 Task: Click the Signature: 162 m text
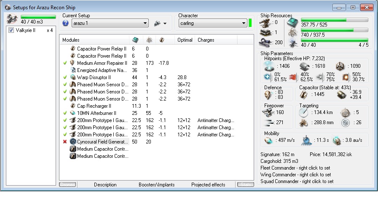[277, 154]
